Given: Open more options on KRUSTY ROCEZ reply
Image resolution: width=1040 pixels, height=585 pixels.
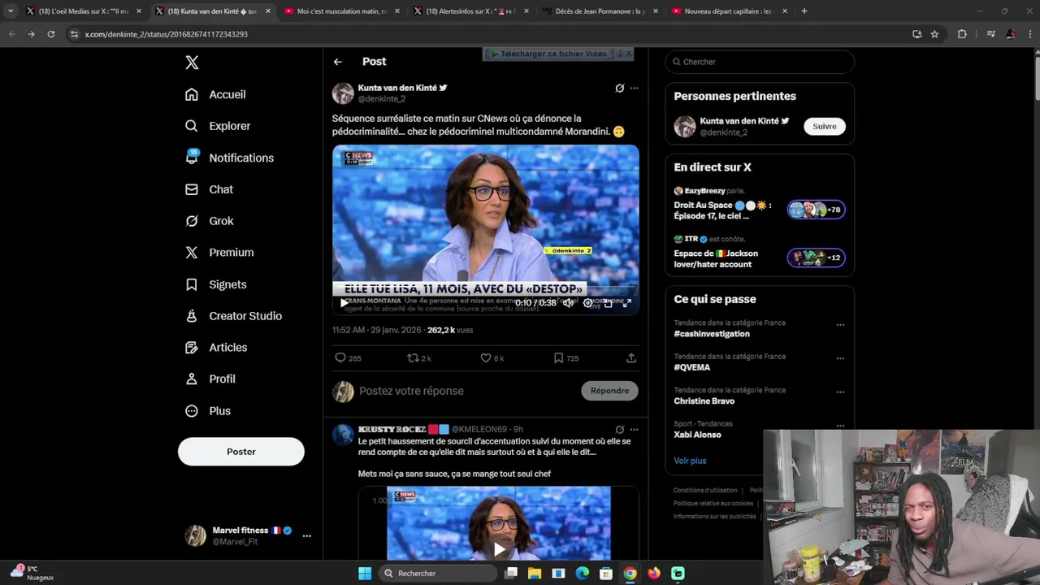Looking at the screenshot, I should click(x=635, y=430).
